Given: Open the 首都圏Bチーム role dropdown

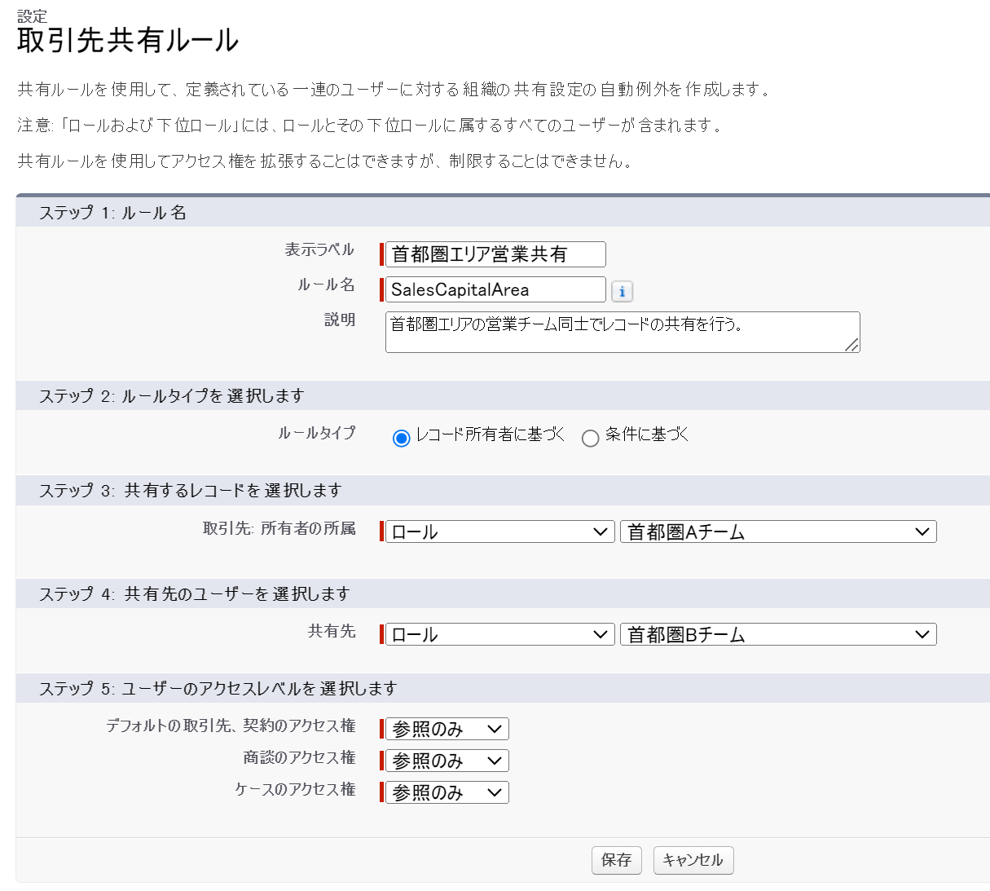Looking at the screenshot, I should pyautogui.click(x=778, y=633).
